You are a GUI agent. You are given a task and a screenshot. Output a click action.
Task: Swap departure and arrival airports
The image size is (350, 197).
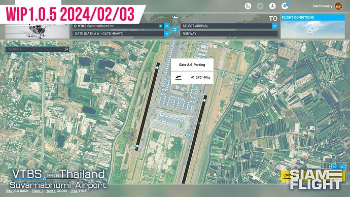[175, 29]
